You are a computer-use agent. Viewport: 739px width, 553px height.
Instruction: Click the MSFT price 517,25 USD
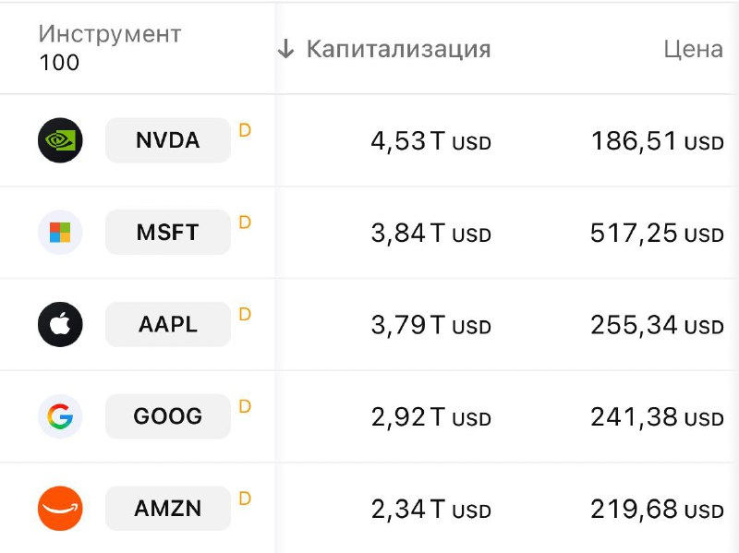[656, 234]
